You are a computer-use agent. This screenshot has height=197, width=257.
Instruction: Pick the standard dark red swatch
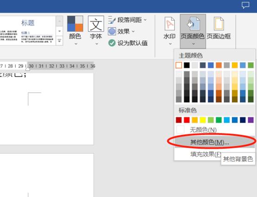click(179, 120)
